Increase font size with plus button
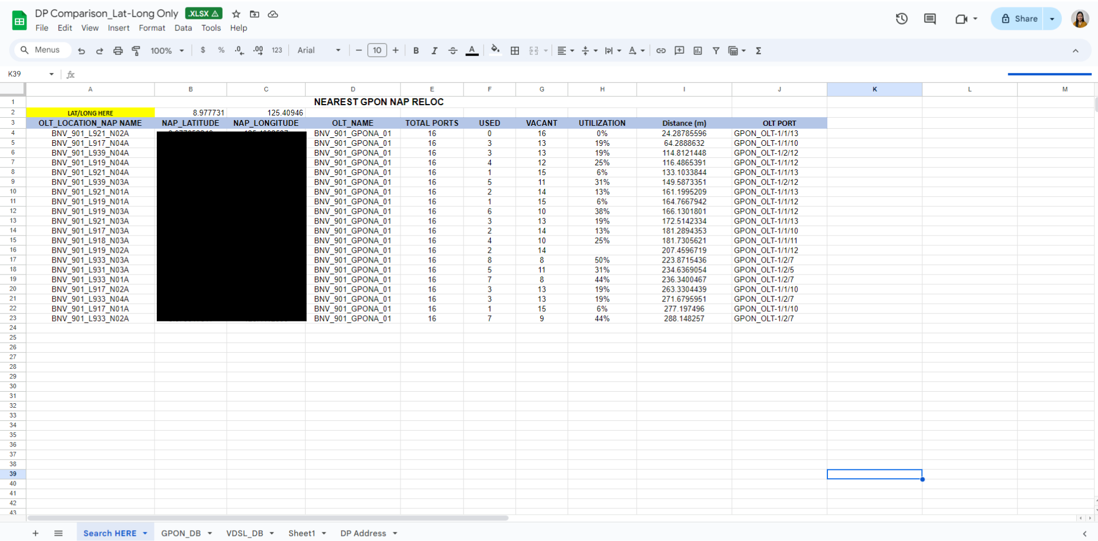 [395, 50]
